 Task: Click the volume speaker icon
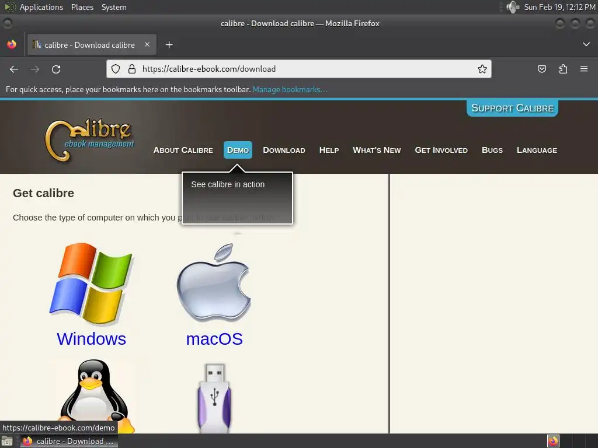pos(513,7)
